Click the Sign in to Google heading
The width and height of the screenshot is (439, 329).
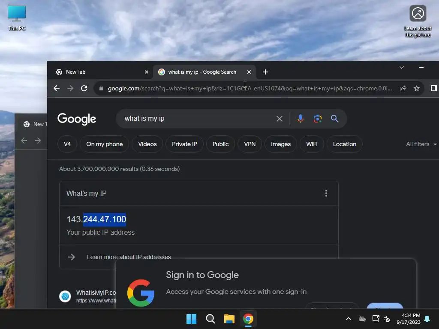[x=202, y=275]
